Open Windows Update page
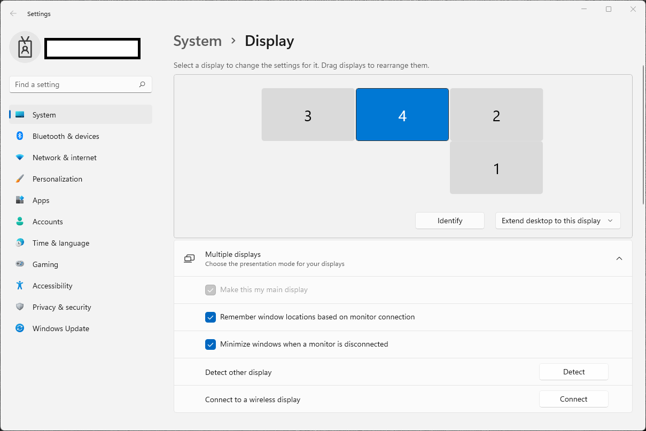646x431 pixels. (x=81, y=328)
